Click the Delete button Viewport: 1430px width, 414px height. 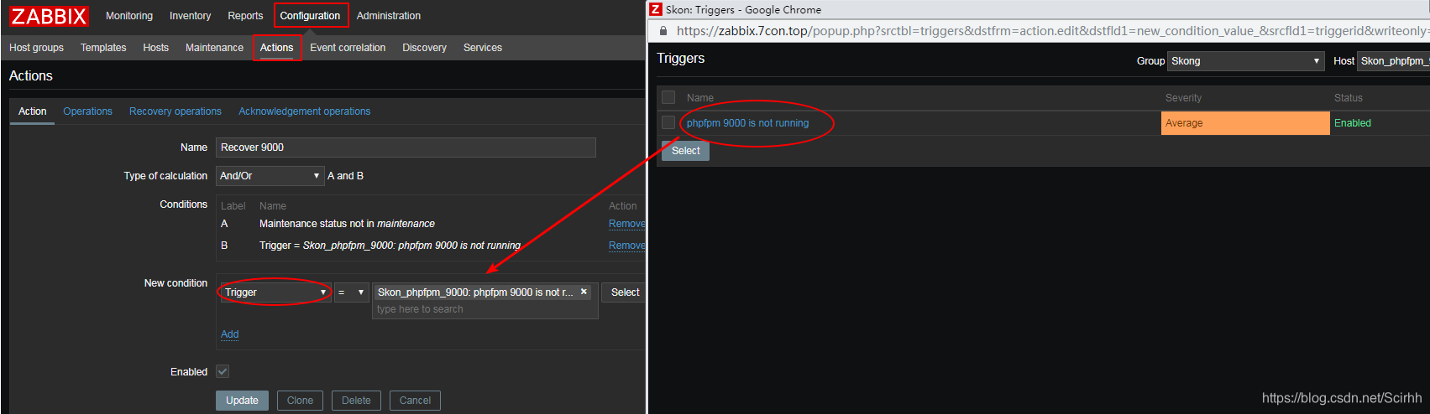356,401
